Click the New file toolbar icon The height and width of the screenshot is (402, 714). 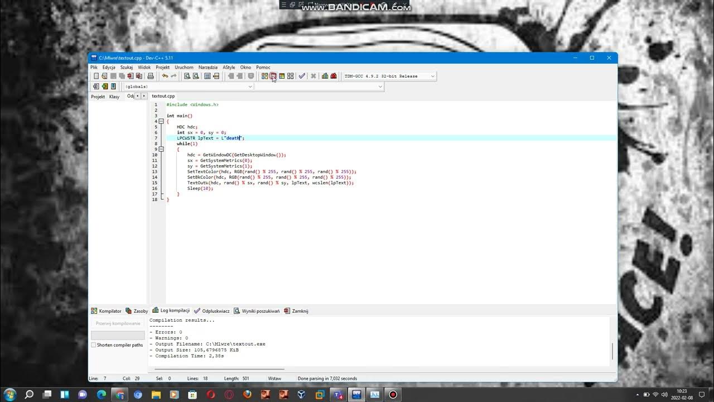96,76
